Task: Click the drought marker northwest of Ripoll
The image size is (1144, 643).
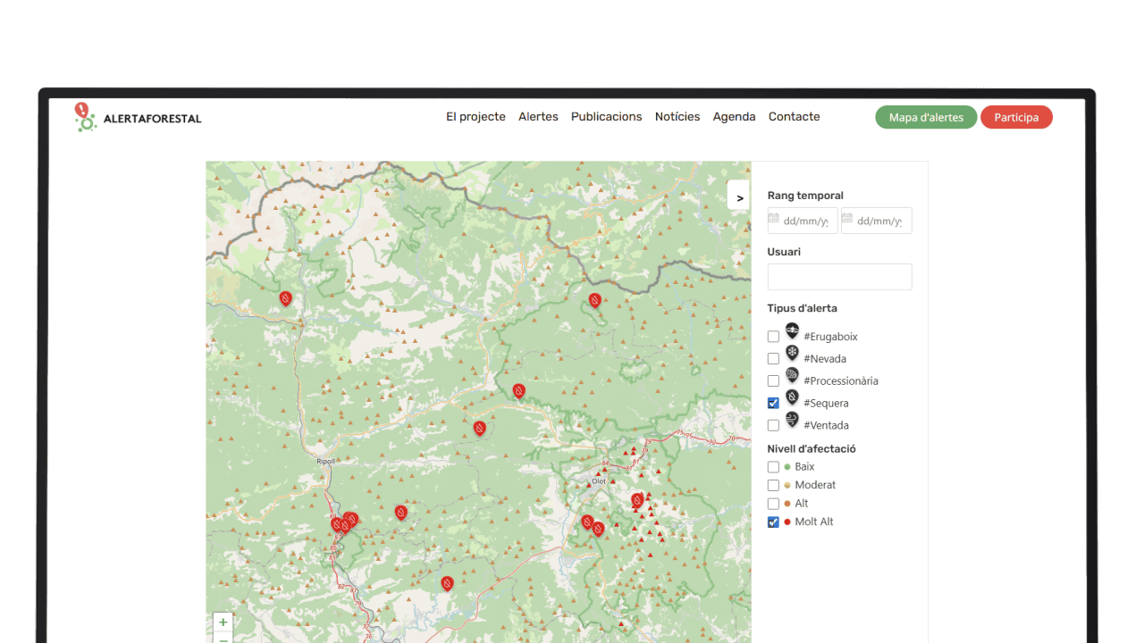Action: point(286,298)
